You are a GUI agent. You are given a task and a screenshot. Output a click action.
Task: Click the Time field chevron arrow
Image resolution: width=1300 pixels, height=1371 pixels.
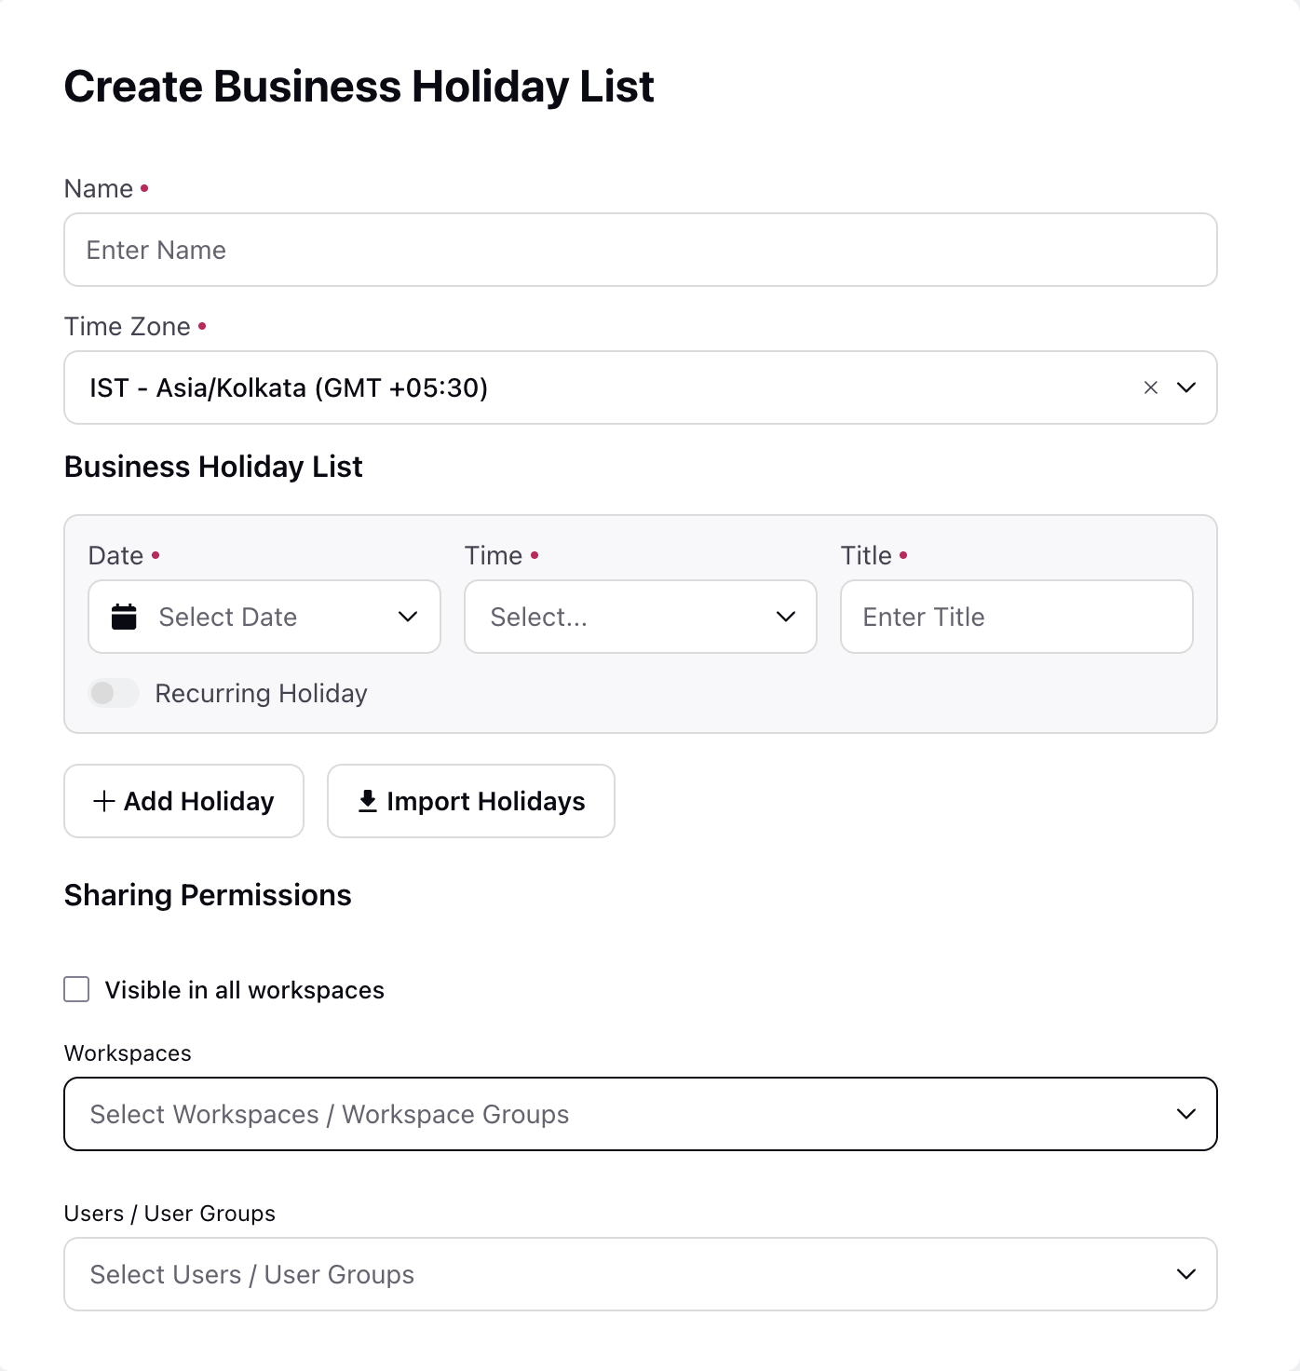pyautogui.click(x=786, y=617)
